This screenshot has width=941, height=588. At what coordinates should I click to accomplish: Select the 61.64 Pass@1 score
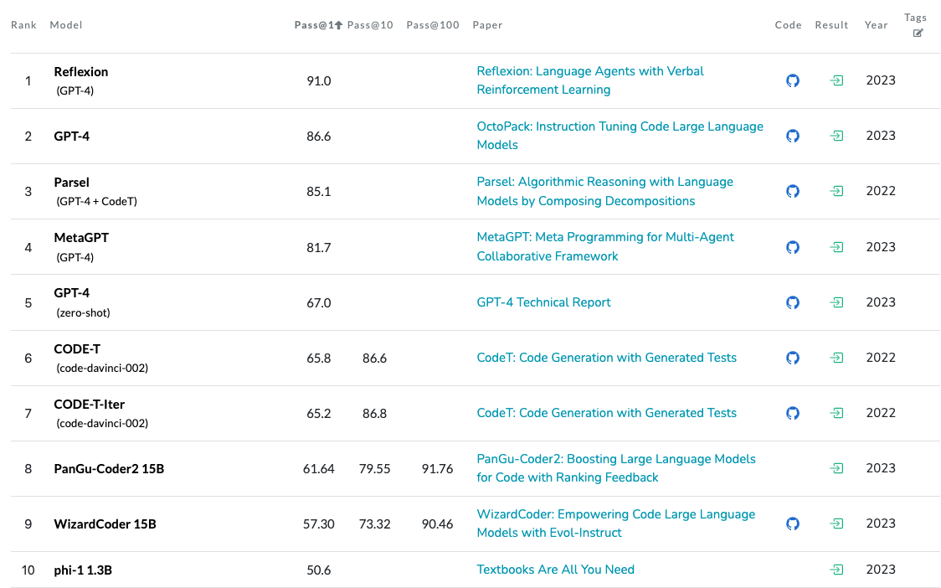[319, 468]
